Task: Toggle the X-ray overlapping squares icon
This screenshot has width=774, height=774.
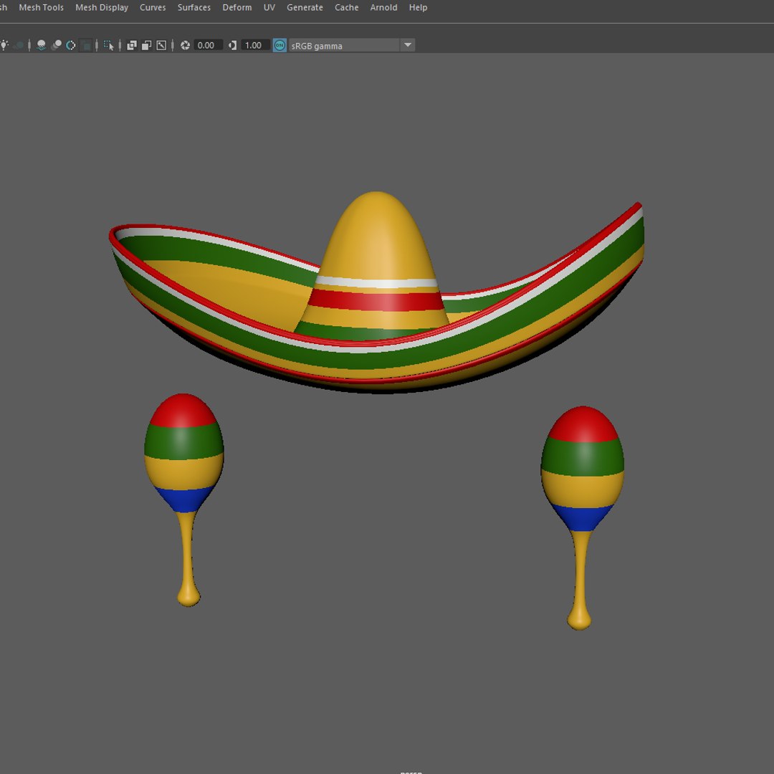Action: tap(132, 45)
